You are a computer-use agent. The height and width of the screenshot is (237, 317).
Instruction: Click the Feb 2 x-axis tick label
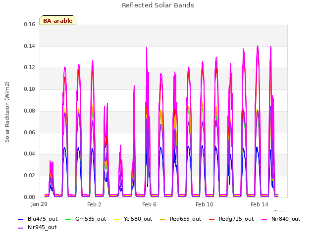pos(94,204)
